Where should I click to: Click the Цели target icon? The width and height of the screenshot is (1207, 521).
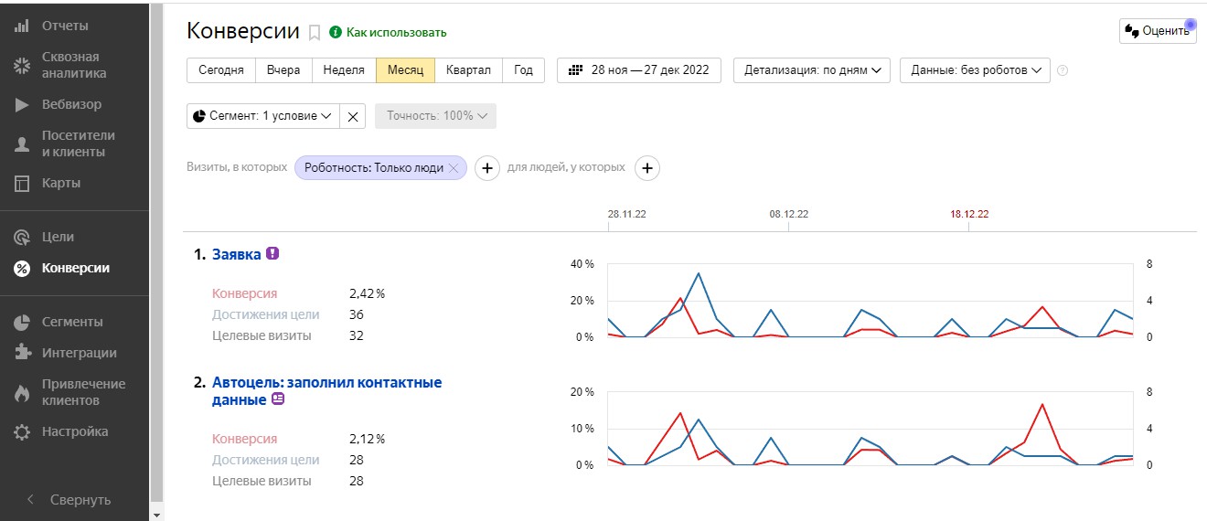tap(22, 237)
